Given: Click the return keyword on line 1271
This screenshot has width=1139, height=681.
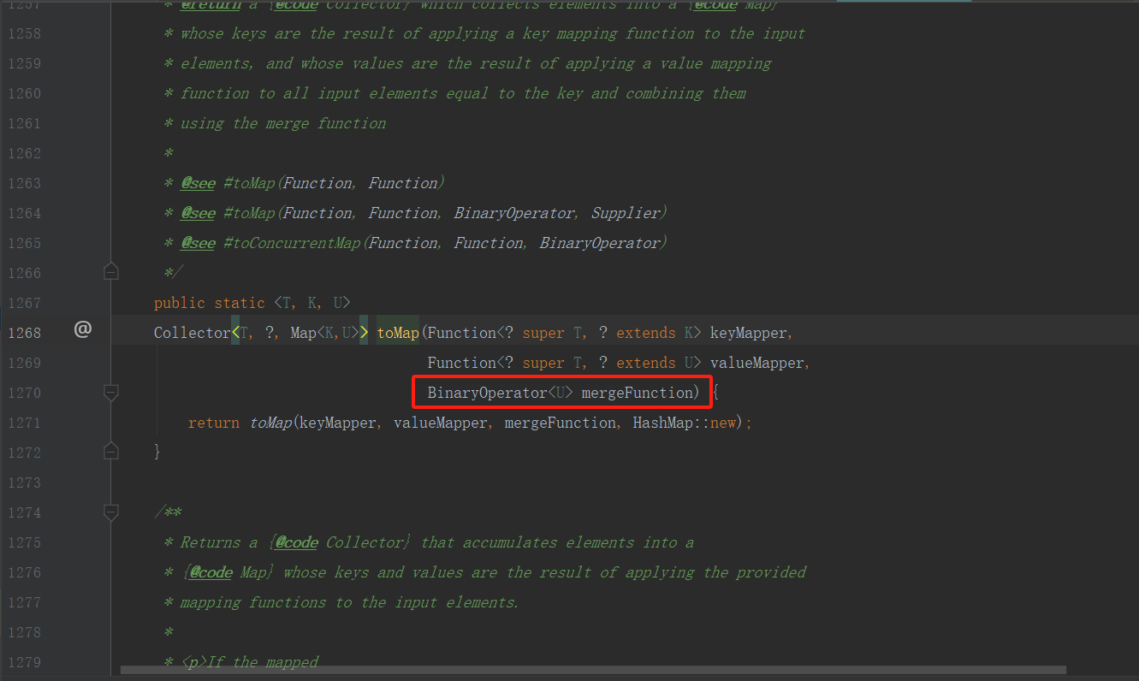Looking at the screenshot, I should (214, 423).
